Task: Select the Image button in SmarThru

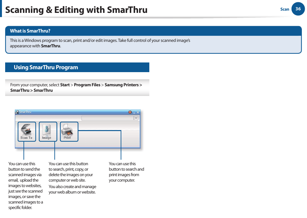Action: click(x=48, y=132)
